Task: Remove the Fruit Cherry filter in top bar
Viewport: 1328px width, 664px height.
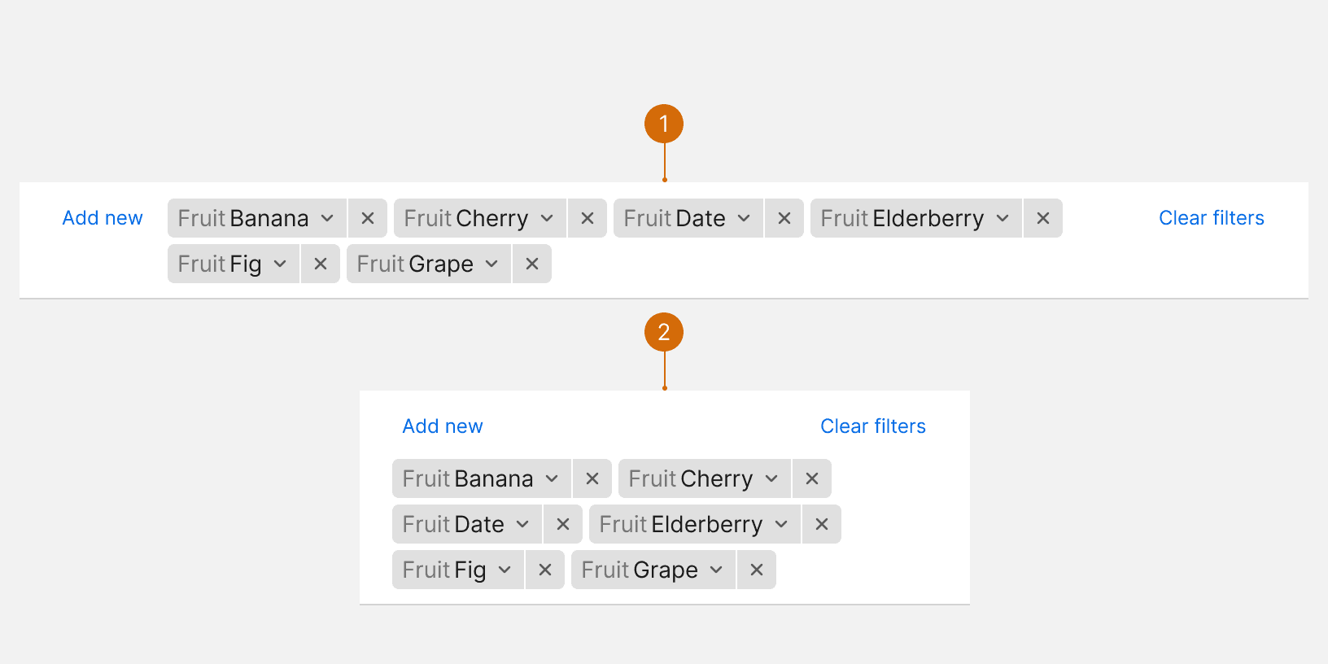Action: [588, 218]
